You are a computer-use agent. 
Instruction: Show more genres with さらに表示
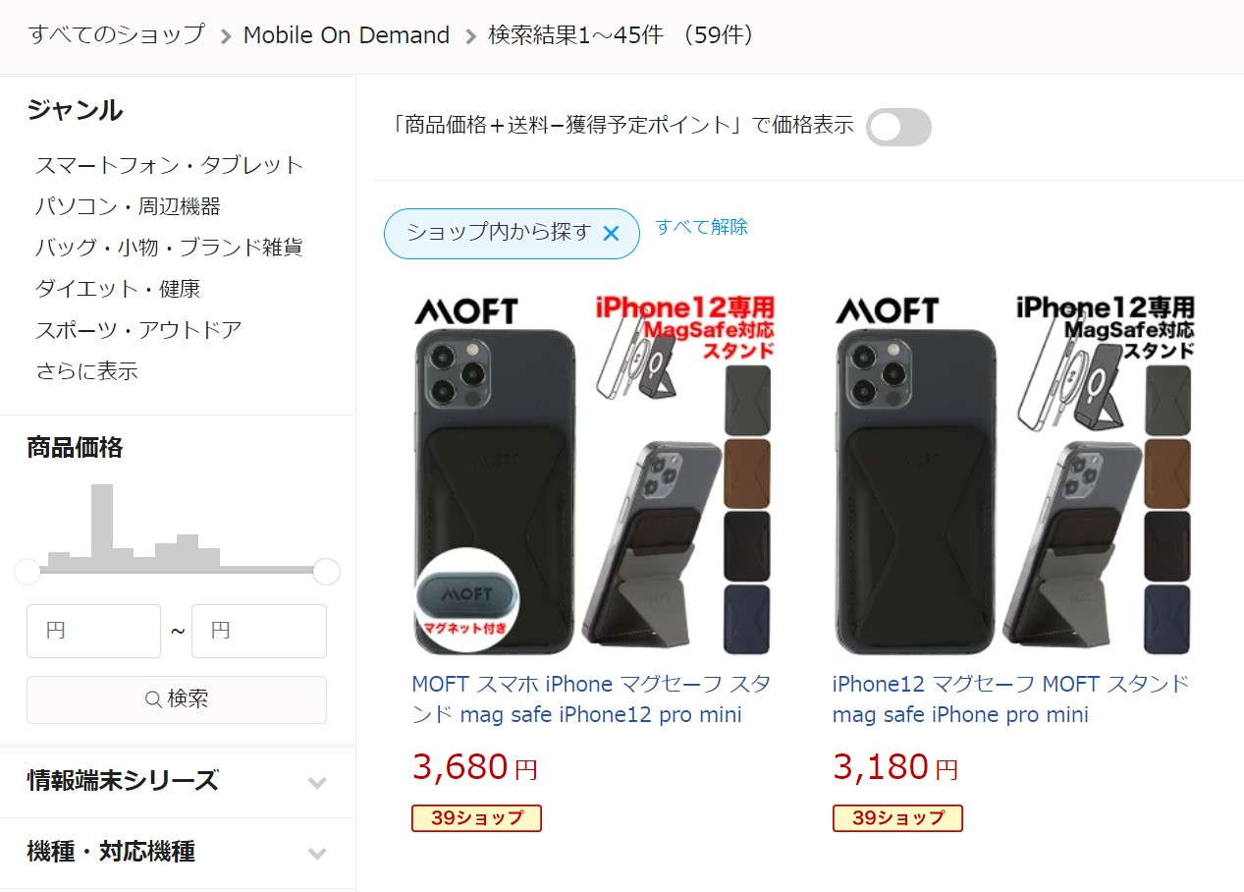[x=86, y=371]
